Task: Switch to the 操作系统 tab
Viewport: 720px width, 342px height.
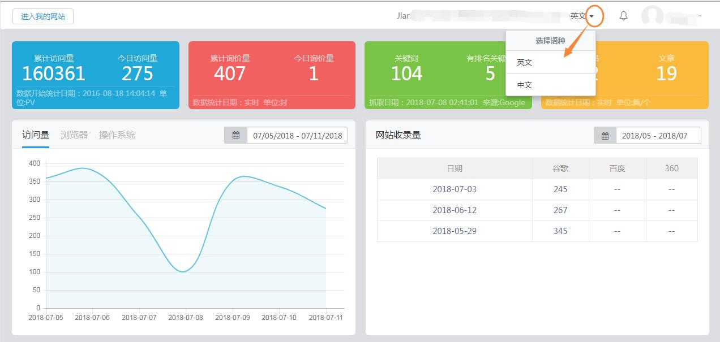Action: coord(117,135)
